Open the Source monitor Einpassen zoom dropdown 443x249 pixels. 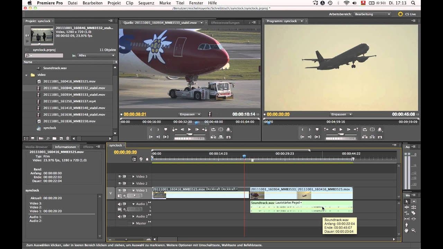pyautogui.click(x=190, y=114)
